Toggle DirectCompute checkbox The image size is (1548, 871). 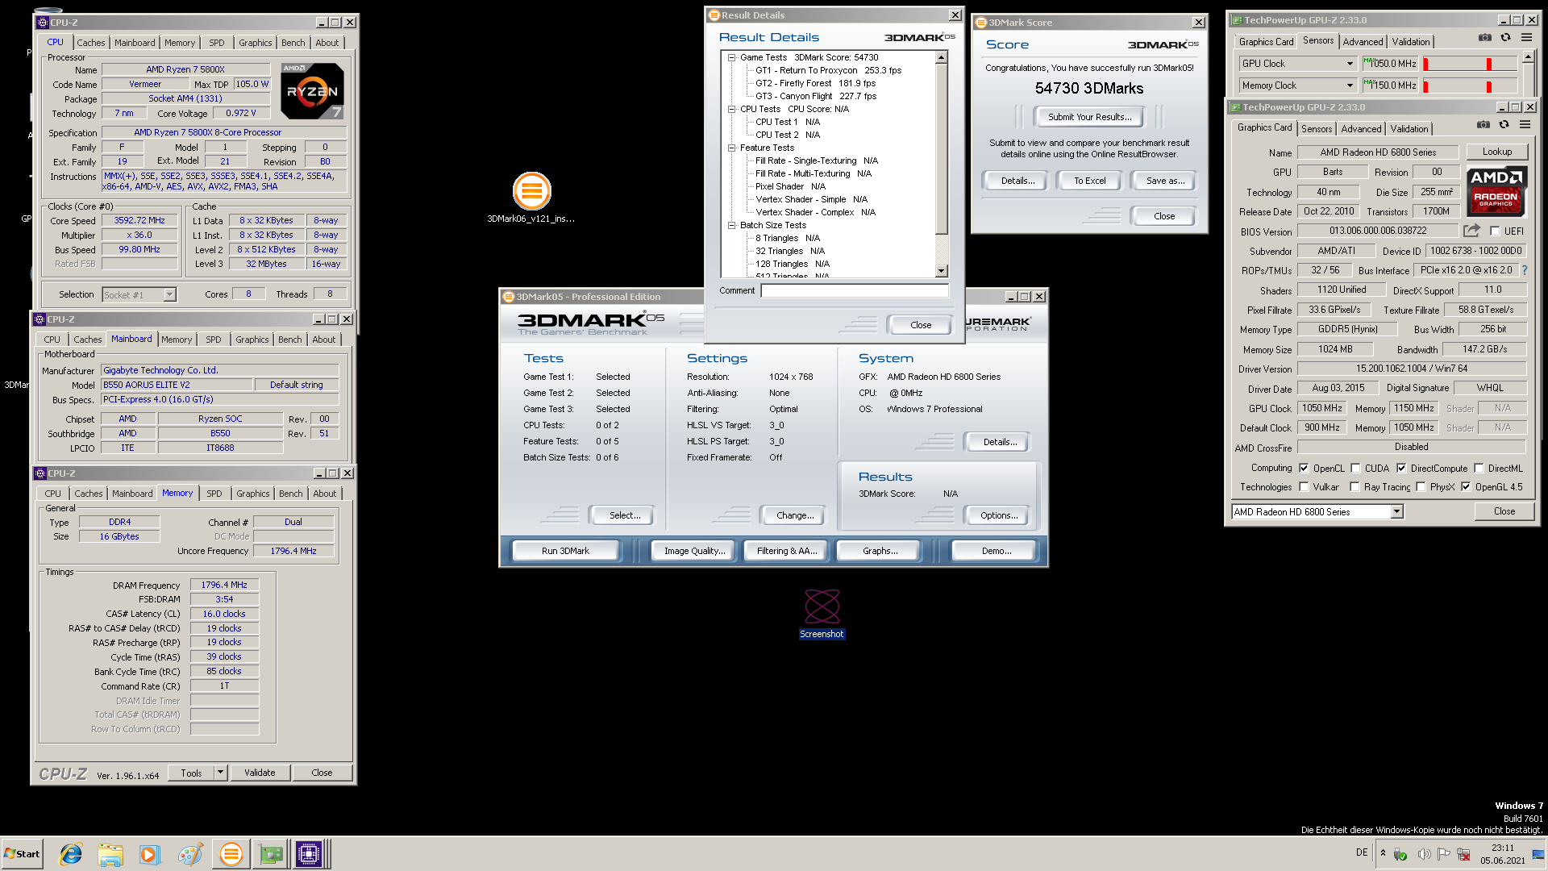[1401, 469]
